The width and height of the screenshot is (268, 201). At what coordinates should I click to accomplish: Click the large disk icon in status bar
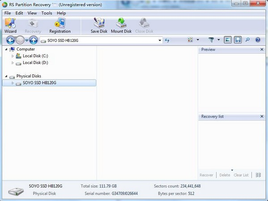(16, 191)
